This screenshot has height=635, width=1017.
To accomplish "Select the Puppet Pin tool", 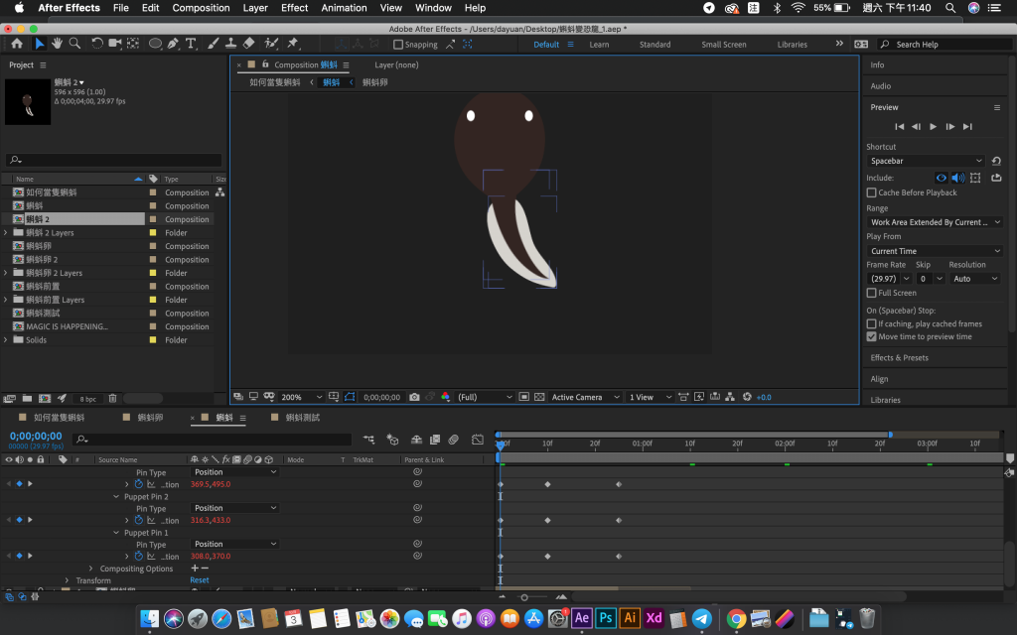I will click(x=293, y=44).
